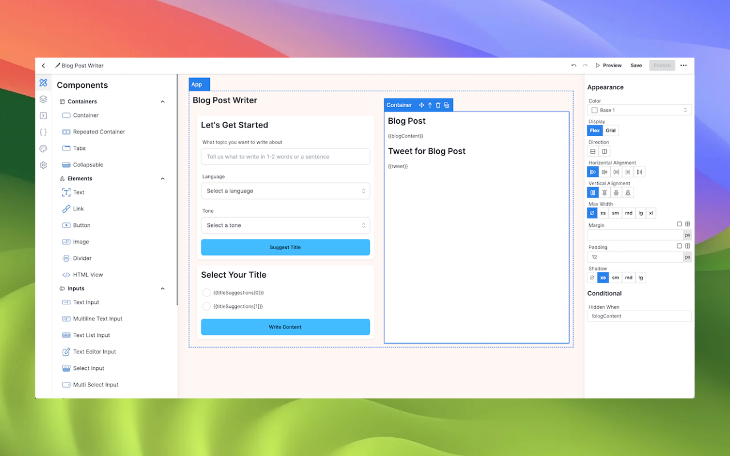Image resolution: width=730 pixels, height=456 pixels.
Task: Delete the selected Container via trash icon
Action: (x=438, y=105)
